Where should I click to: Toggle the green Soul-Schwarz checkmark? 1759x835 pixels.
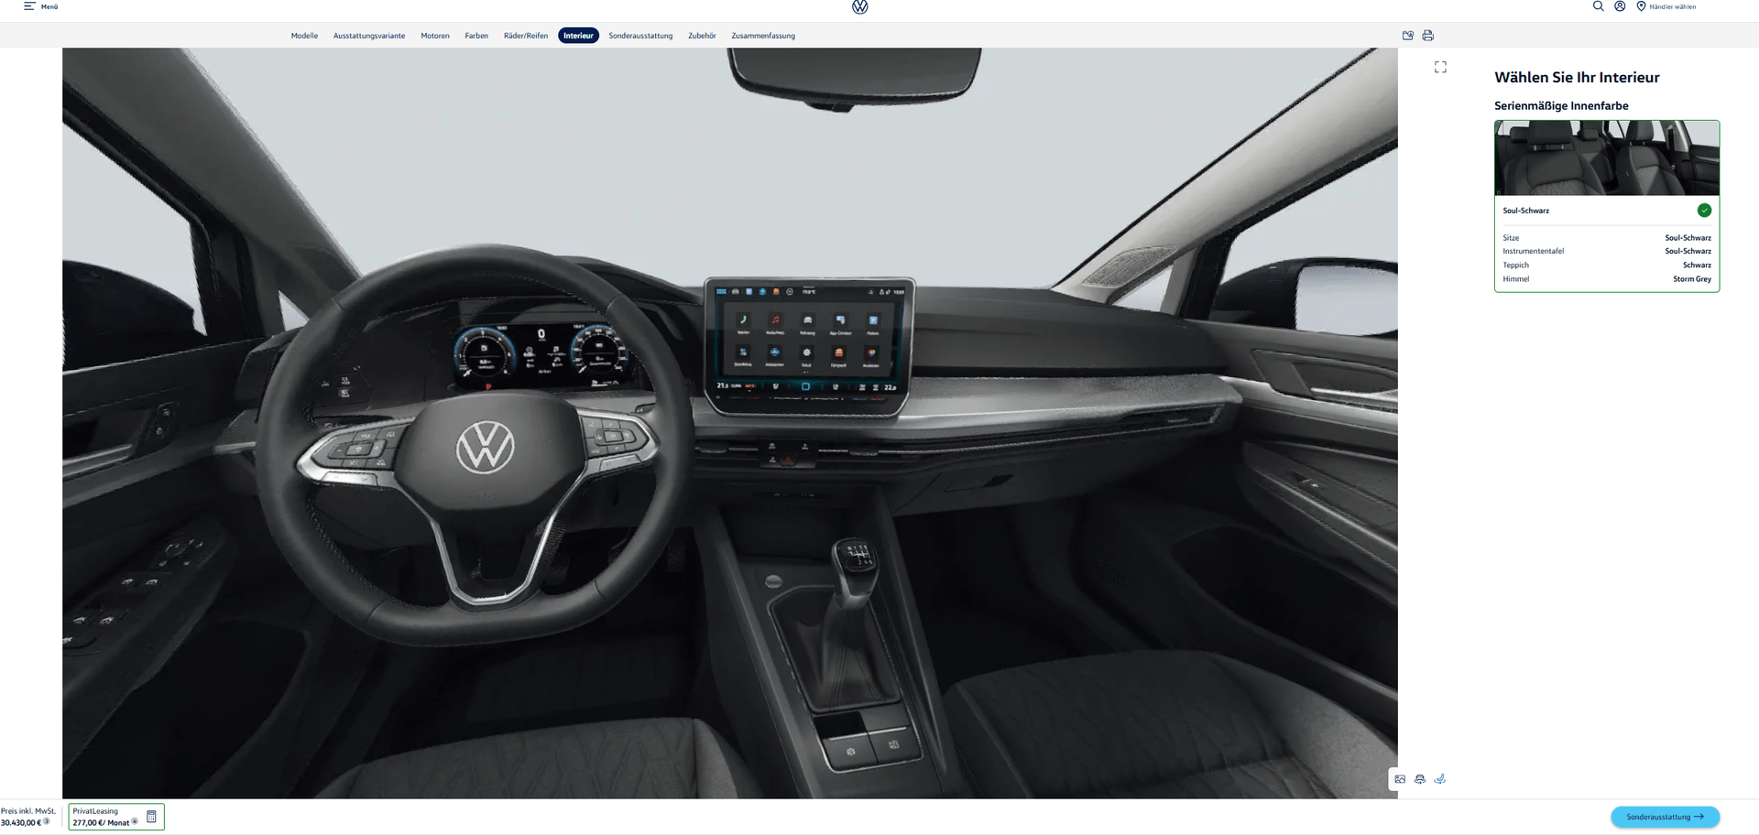coord(1704,211)
